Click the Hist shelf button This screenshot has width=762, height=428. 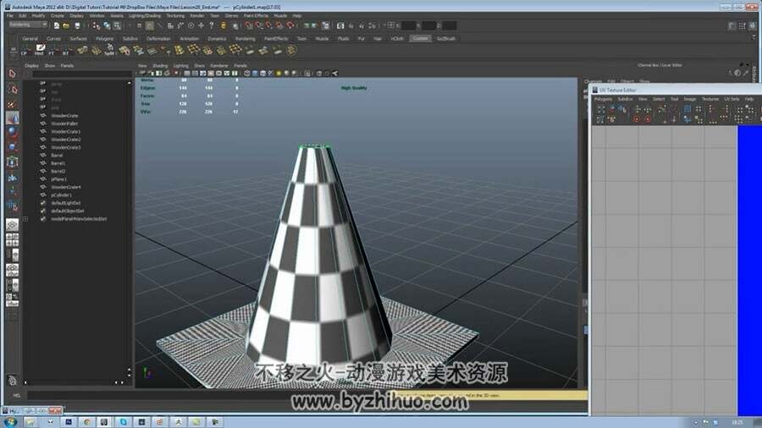39,50
